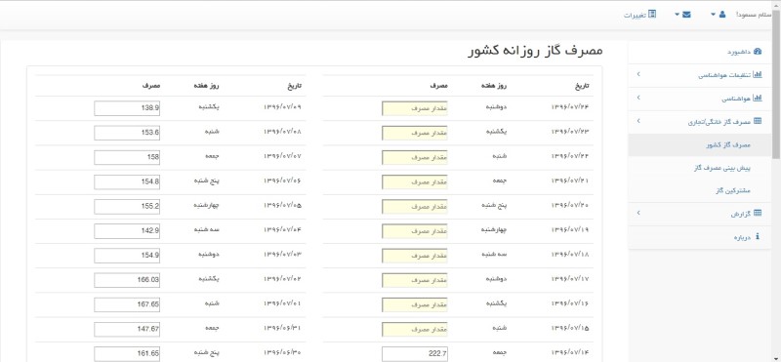Expand the گزارش menu chevron
This screenshot has width=781, height=362.
pyautogui.click(x=638, y=213)
